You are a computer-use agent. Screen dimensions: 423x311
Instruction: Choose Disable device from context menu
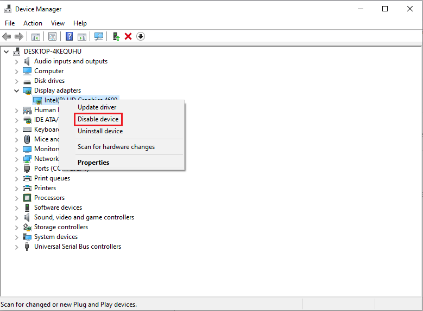tap(98, 119)
